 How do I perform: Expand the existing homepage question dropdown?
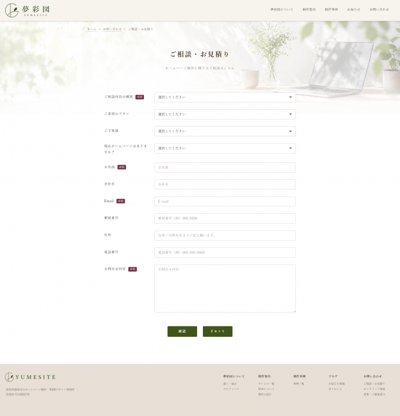pyautogui.click(x=225, y=148)
